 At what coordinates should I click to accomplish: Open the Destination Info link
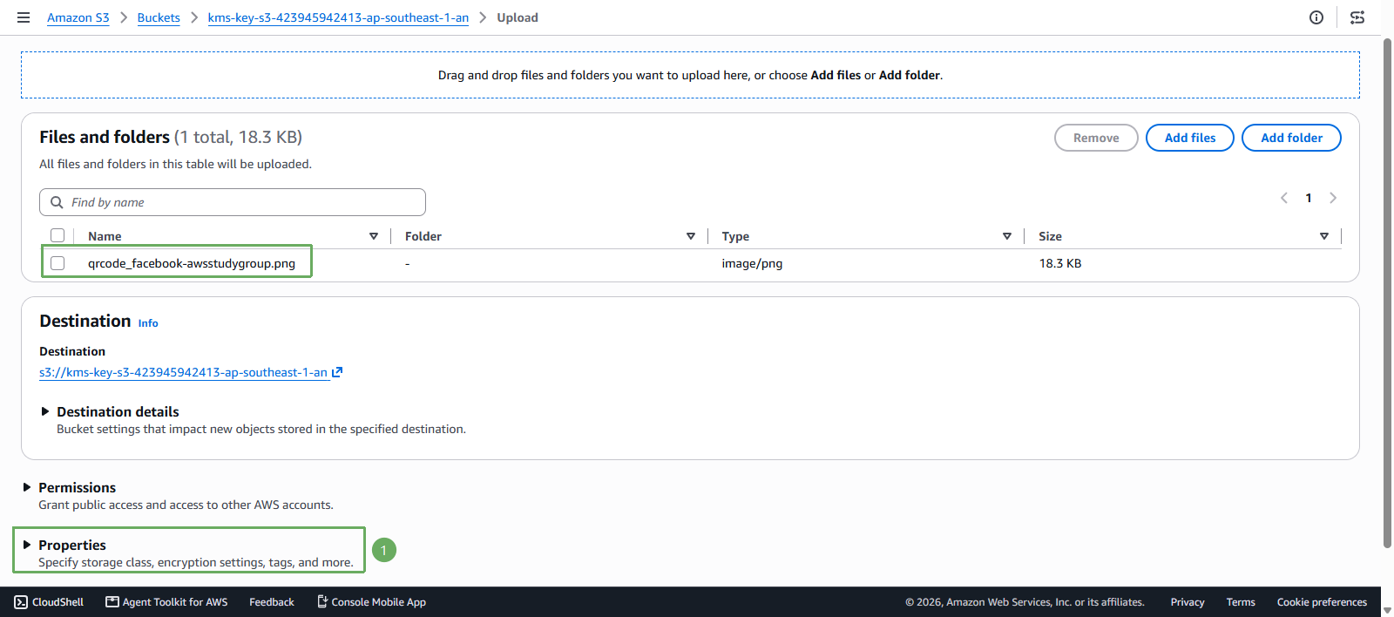[x=148, y=323]
